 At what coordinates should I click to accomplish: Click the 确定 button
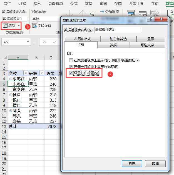tap(132, 164)
